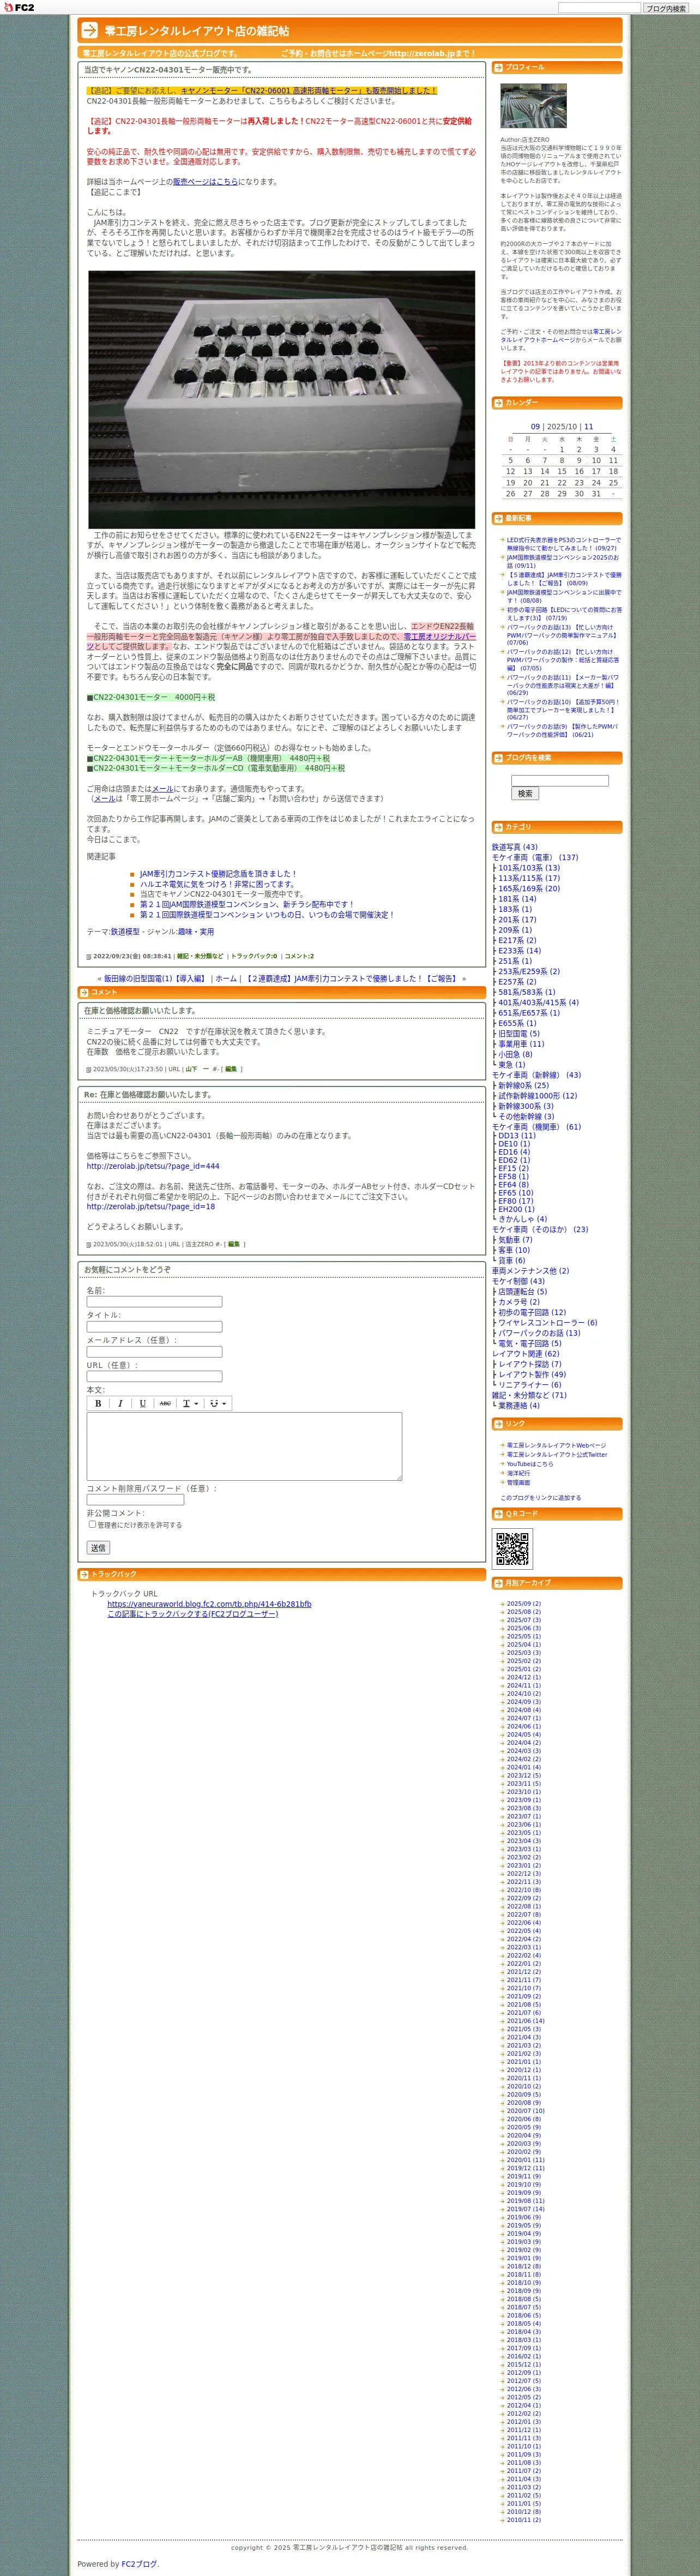Image resolution: width=700 pixels, height=2576 pixels.
Task: Open the trackback URL link
Action: click(x=209, y=1604)
